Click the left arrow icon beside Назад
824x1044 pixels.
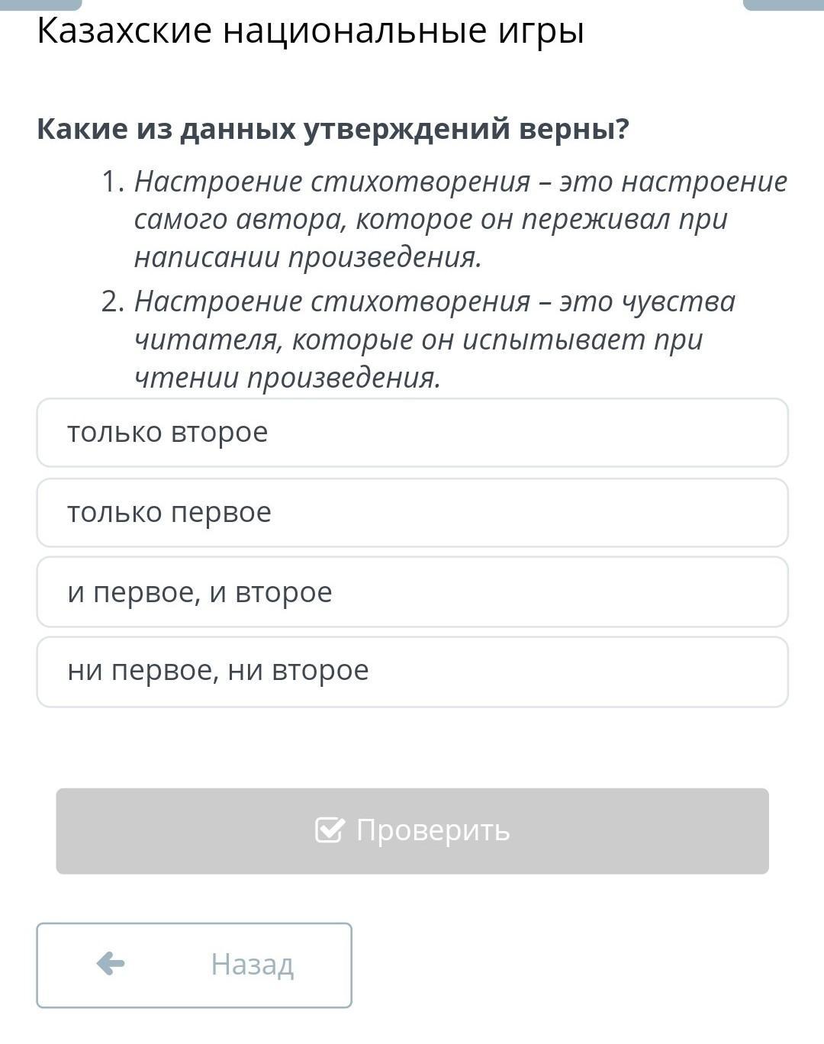coord(111,963)
